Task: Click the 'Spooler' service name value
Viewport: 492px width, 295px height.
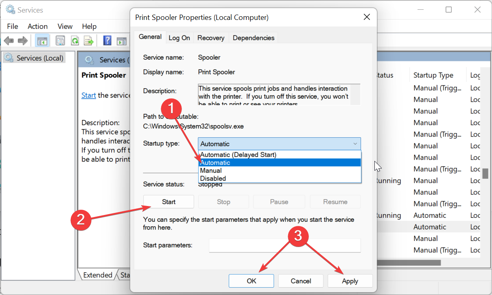Action: click(x=209, y=57)
